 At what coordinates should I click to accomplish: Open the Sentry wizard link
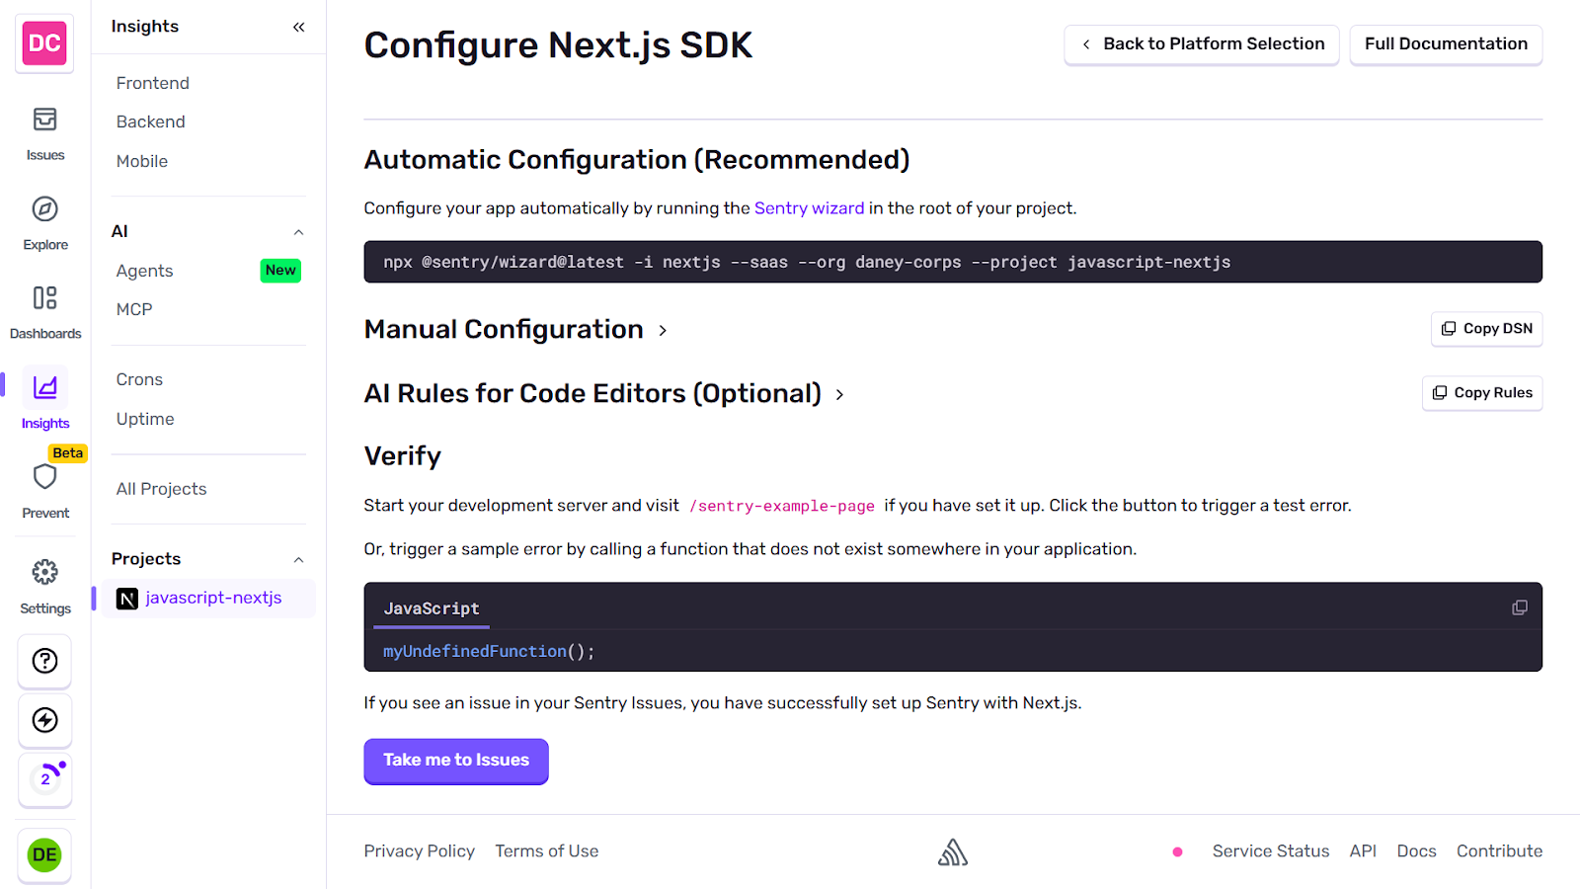pyautogui.click(x=809, y=207)
